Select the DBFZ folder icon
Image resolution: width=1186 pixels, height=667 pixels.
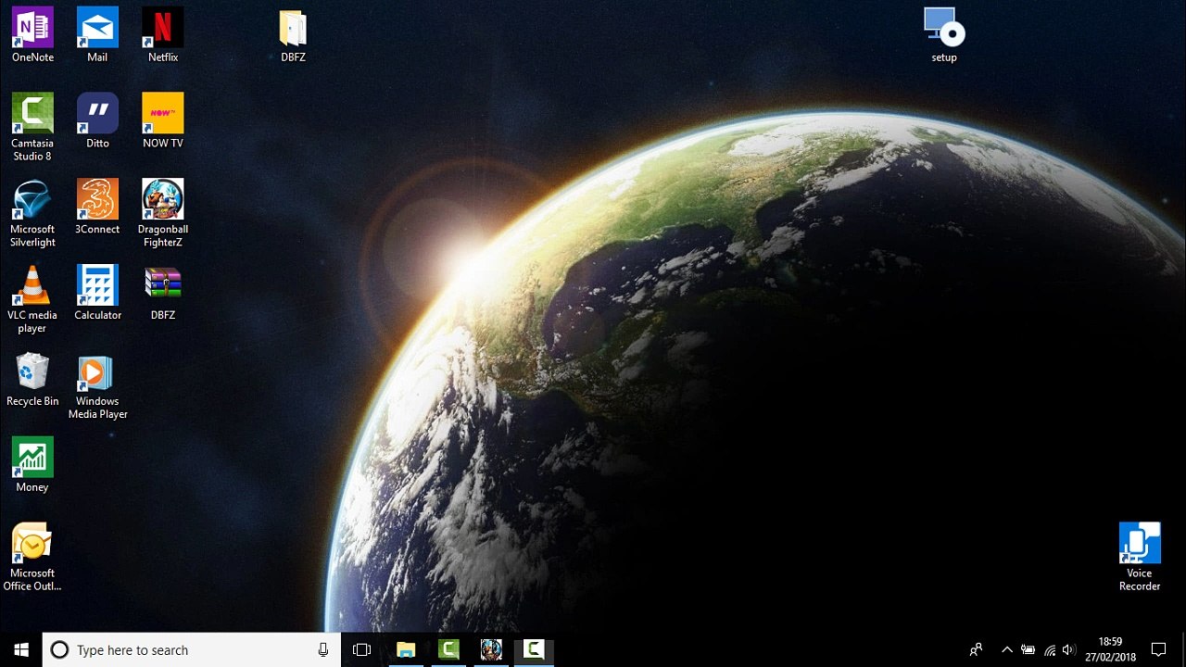pyautogui.click(x=293, y=35)
